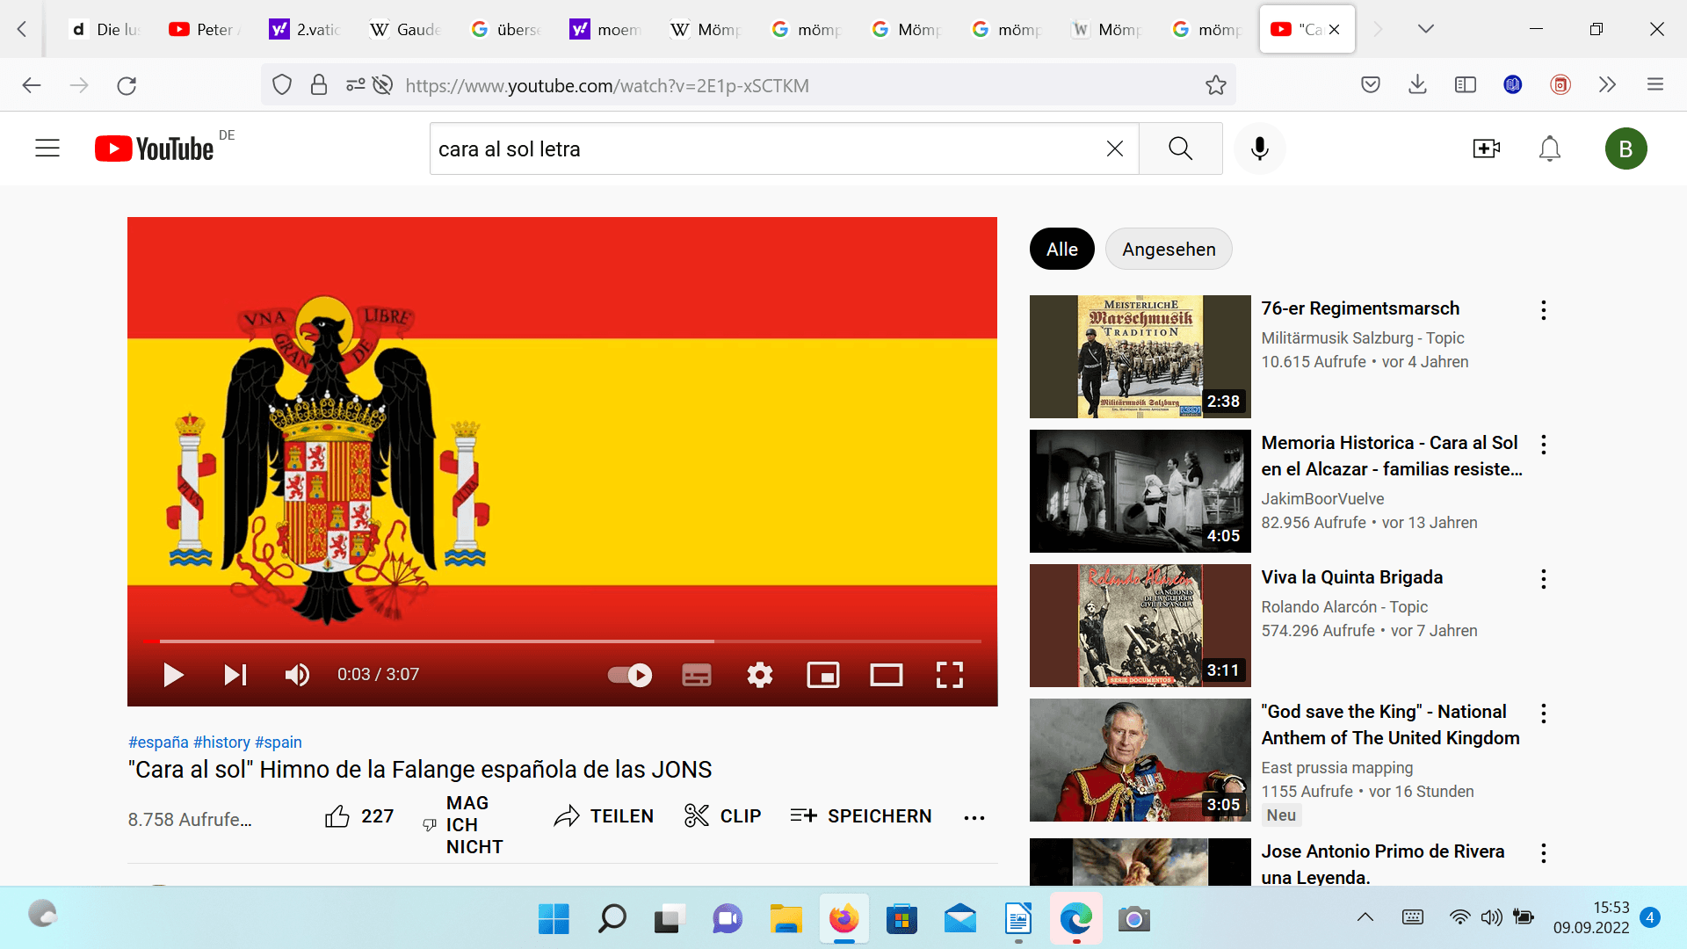
Task: Select the Alle filter chip
Action: 1061,250
